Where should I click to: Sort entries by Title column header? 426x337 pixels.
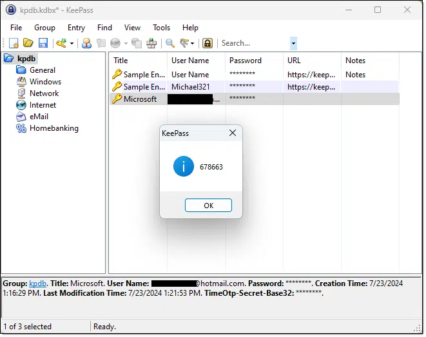[x=138, y=61]
